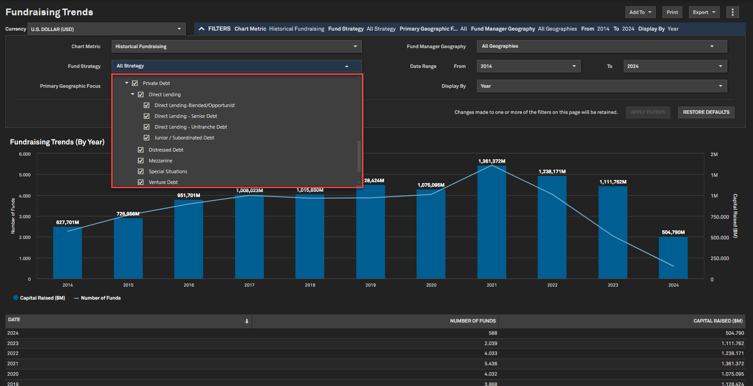Click the DATE column sort arrow

coord(247,321)
